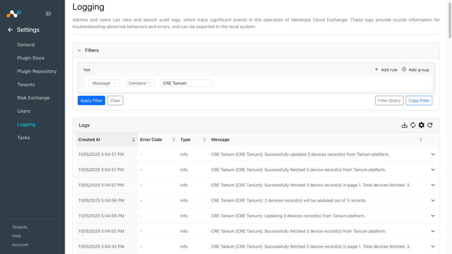Open General settings in sidebar
The height and width of the screenshot is (254, 452).
tap(26, 45)
